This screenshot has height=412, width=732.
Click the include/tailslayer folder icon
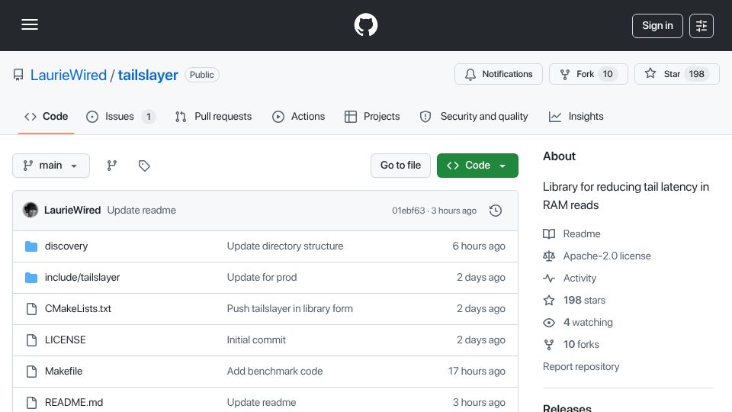31,278
